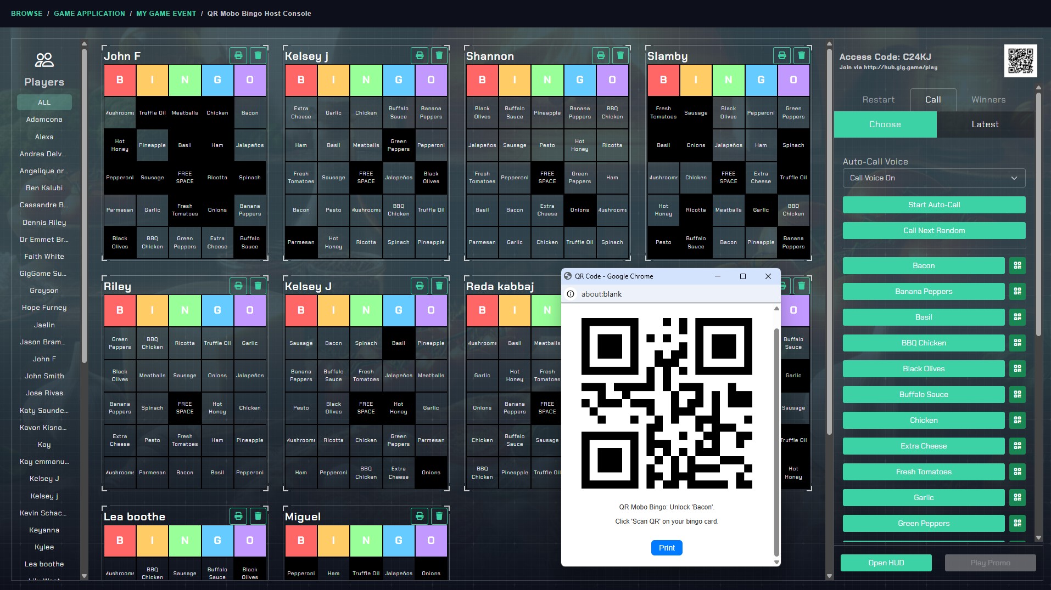Print John F's bingo card
Screen dimensions: 1051x590
click(x=238, y=55)
